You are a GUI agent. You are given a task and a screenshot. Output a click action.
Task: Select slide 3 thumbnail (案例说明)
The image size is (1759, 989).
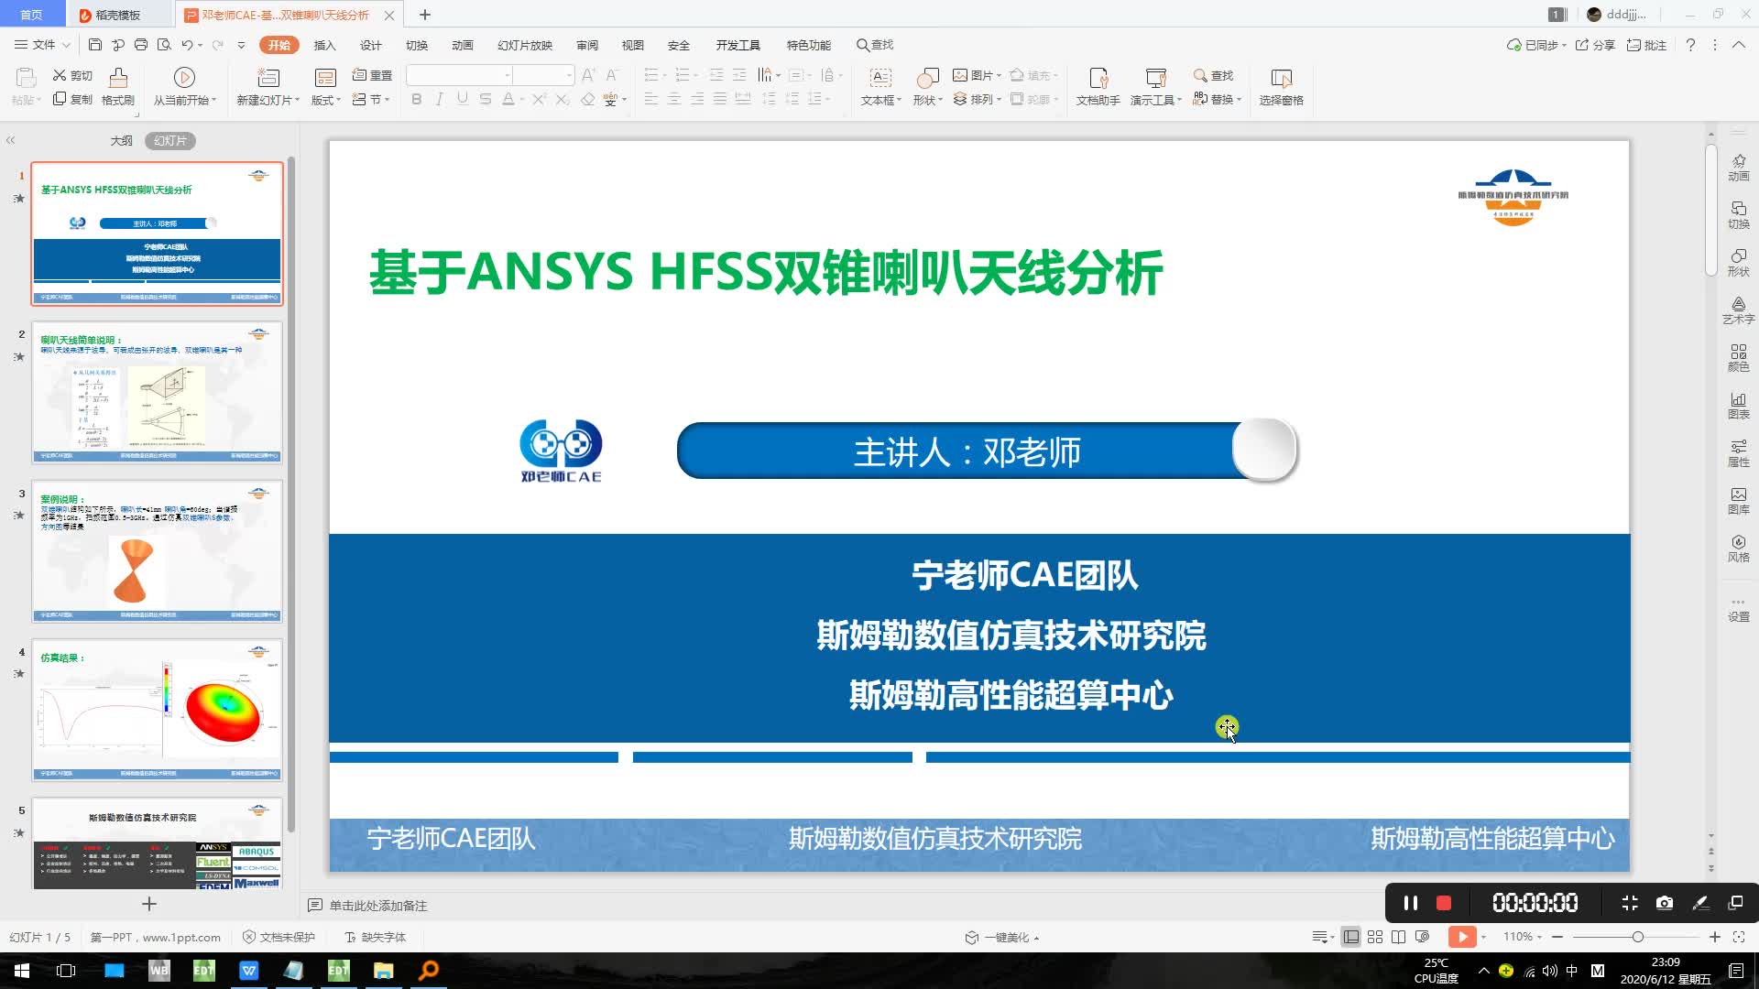[x=157, y=550]
